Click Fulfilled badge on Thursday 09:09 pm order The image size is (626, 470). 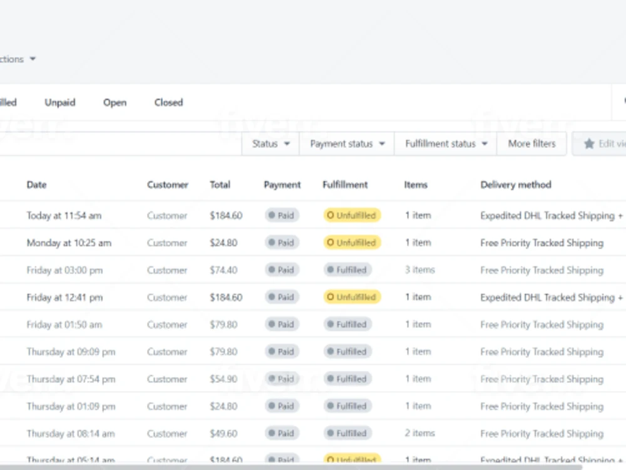tap(347, 352)
